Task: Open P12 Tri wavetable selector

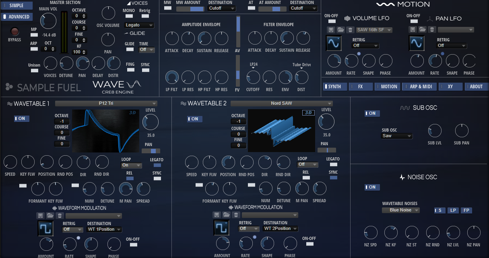Action: click(x=106, y=103)
